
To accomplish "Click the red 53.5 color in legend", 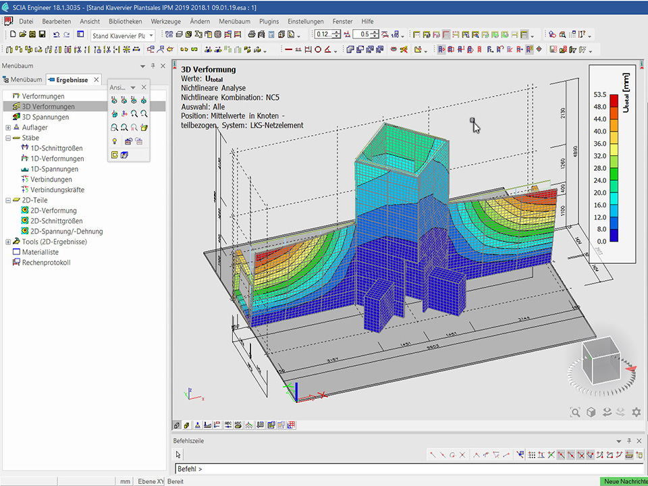I will pyautogui.click(x=614, y=101).
